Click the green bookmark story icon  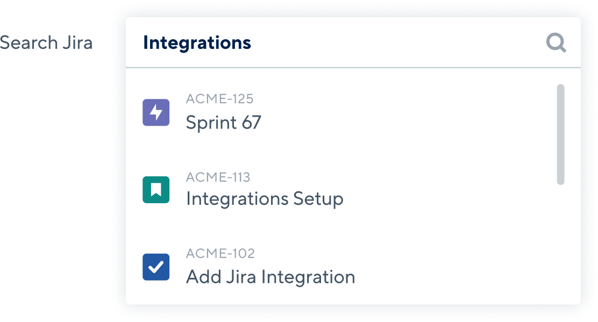point(156,190)
